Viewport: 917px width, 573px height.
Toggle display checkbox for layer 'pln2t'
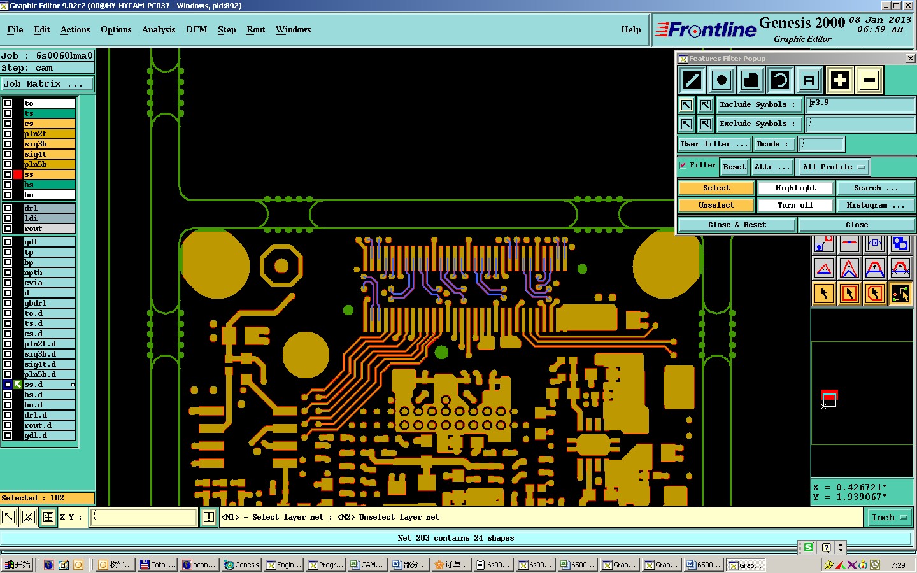8,134
